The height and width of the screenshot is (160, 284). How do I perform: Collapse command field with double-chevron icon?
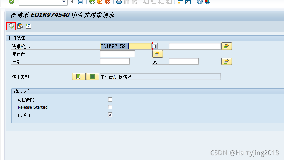[x=72, y=2]
